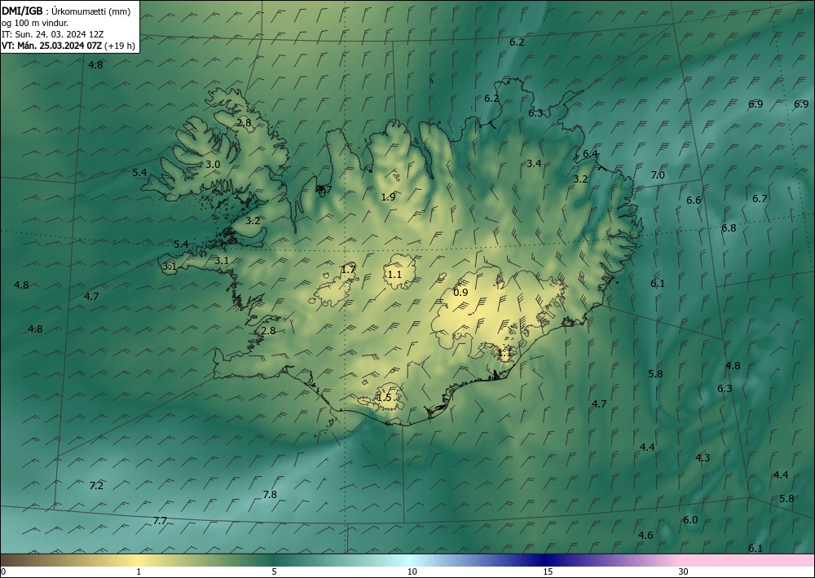Viewport: 815px width, 578px height.
Task: Click the 7.7 value over the ocean
Action: [x=160, y=520]
